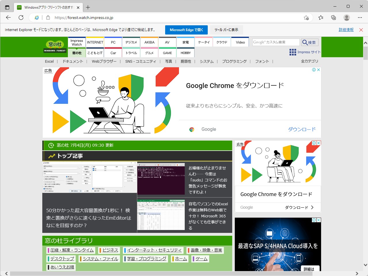Screen dimensions: 368x276
Task: Reload the page using the refresh icon
Action: point(21,17)
